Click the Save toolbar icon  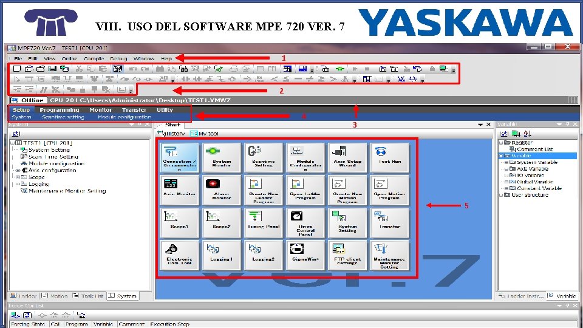[x=52, y=69]
